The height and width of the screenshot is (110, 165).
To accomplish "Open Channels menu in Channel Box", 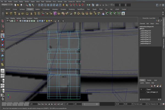I will (142, 24).
